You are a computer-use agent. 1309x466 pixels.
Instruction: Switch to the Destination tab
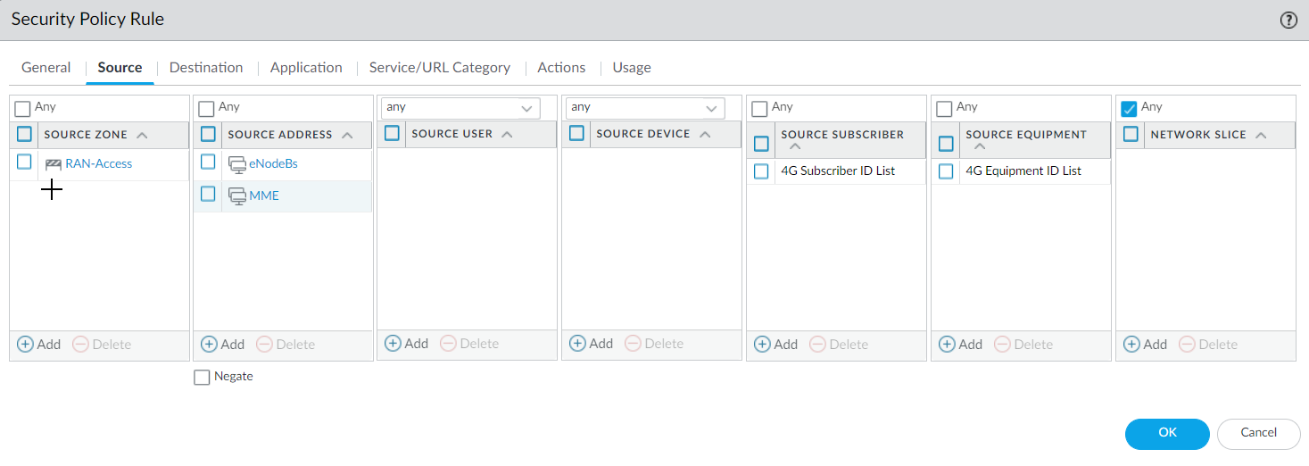tap(206, 68)
